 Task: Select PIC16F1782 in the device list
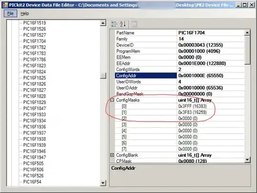(x=34, y=47)
